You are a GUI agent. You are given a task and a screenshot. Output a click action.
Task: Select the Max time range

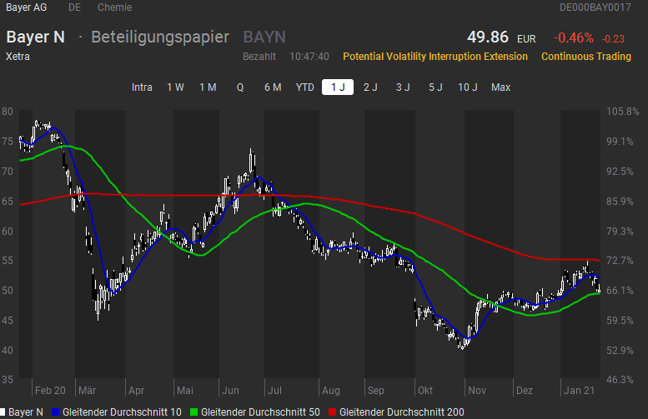501,87
